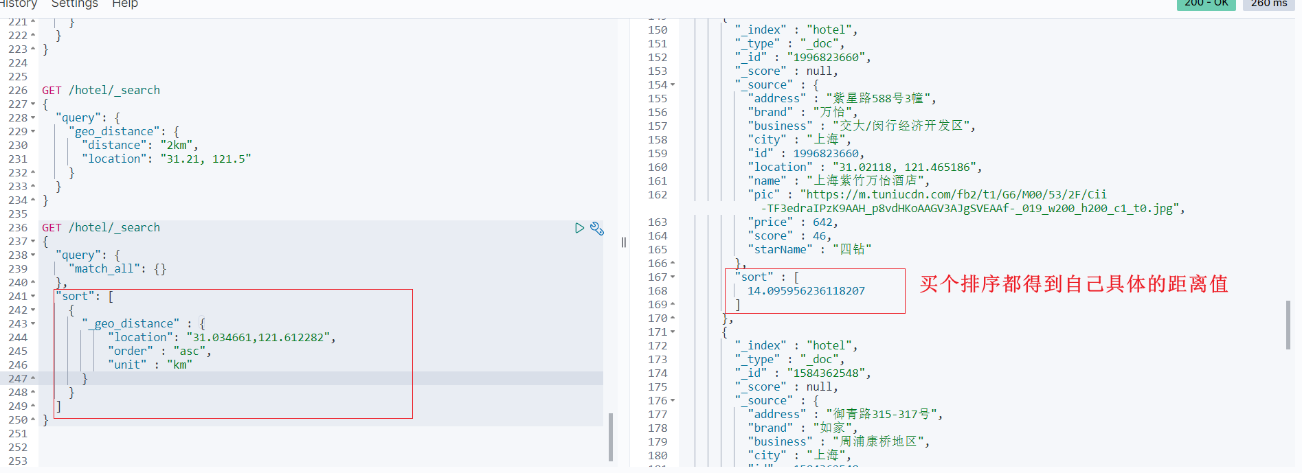
Task: Run the selected request with play icon
Action: (579, 228)
